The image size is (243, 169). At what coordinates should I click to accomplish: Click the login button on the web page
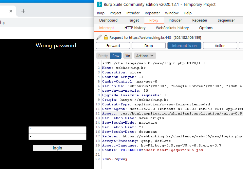click(58, 148)
